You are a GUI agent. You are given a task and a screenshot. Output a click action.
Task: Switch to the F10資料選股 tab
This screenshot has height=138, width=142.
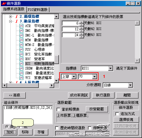click(x=38, y=10)
